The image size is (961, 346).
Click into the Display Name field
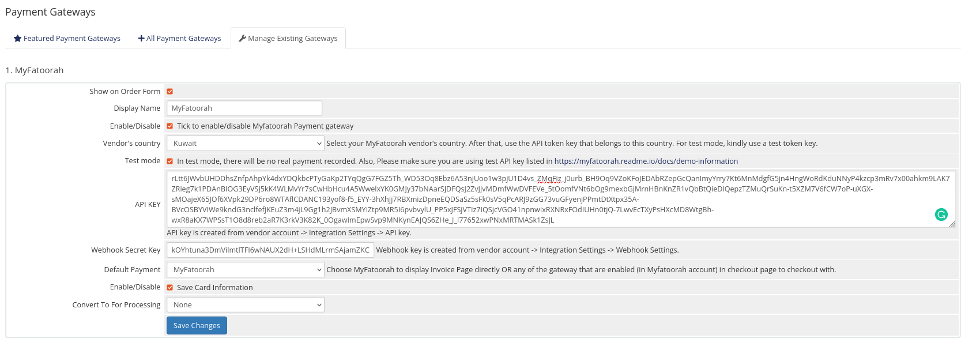click(x=244, y=108)
